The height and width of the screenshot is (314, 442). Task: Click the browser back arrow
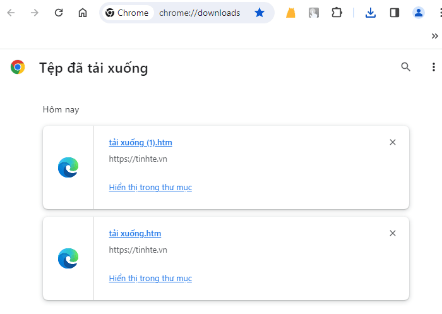click(x=11, y=13)
